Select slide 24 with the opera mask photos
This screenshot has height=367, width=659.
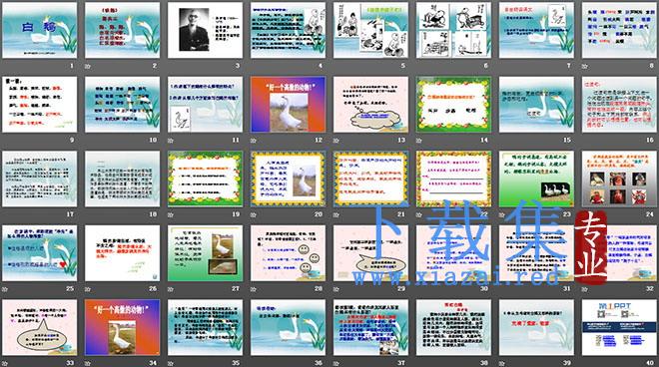619,179
